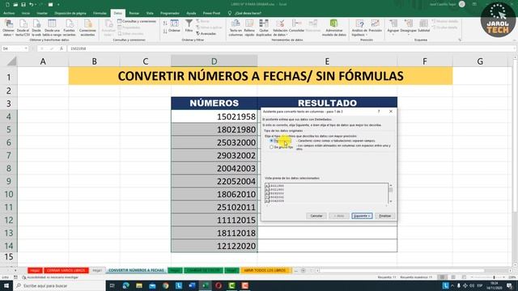The width and height of the screenshot is (518, 291).
Task: Expand the Agrupar dropdown arrow
Action: 393,35
